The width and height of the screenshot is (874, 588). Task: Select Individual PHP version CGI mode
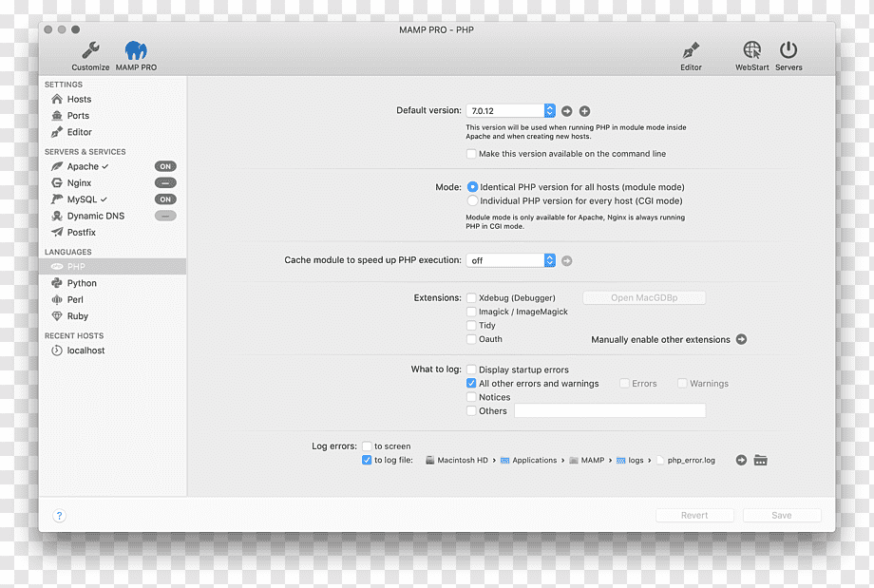tap(473, 200)
